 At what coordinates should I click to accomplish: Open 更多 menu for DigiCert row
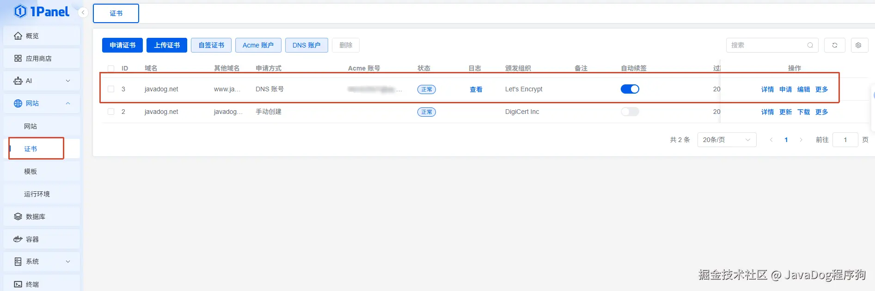click(x=821, y=112)
